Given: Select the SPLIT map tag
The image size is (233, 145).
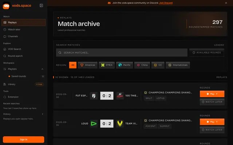Looking at the screenshot, I should 149,98.
